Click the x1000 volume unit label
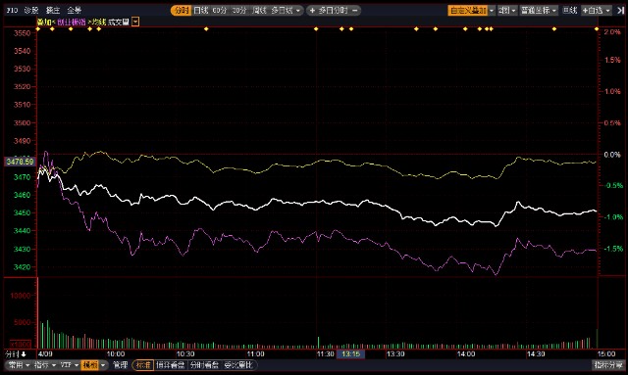Viewport: 628px width, 375px height. pos(20,344)
